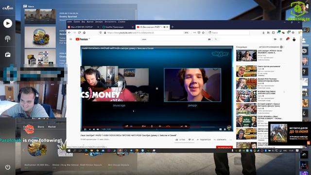Open YouTube notifications bell

pyautogui.click(x=287, y=39)
